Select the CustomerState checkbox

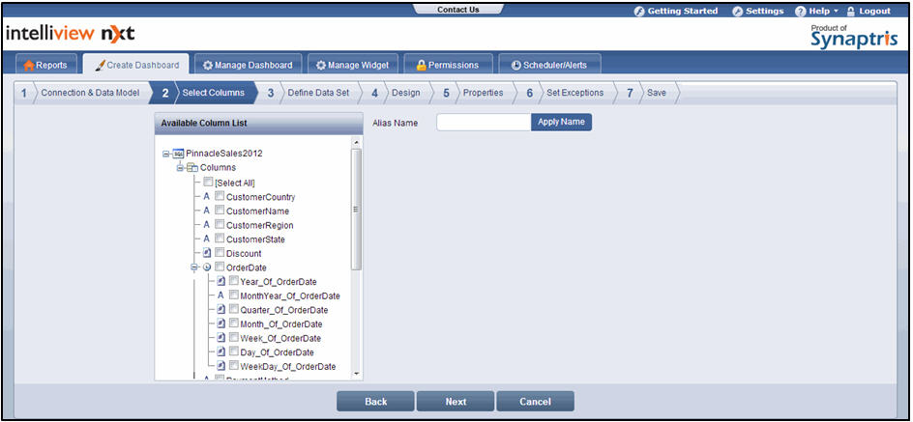coord(220,238)
